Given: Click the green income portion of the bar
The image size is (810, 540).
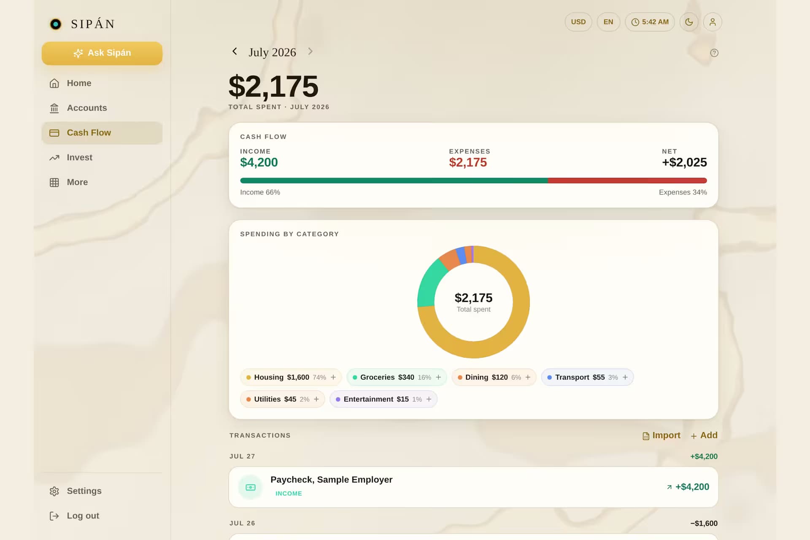Looking at the screenshot, I should 394,181.
